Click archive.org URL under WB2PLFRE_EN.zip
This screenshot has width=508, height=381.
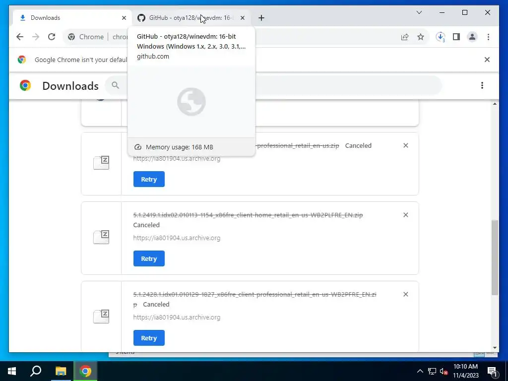click(177, 238)
